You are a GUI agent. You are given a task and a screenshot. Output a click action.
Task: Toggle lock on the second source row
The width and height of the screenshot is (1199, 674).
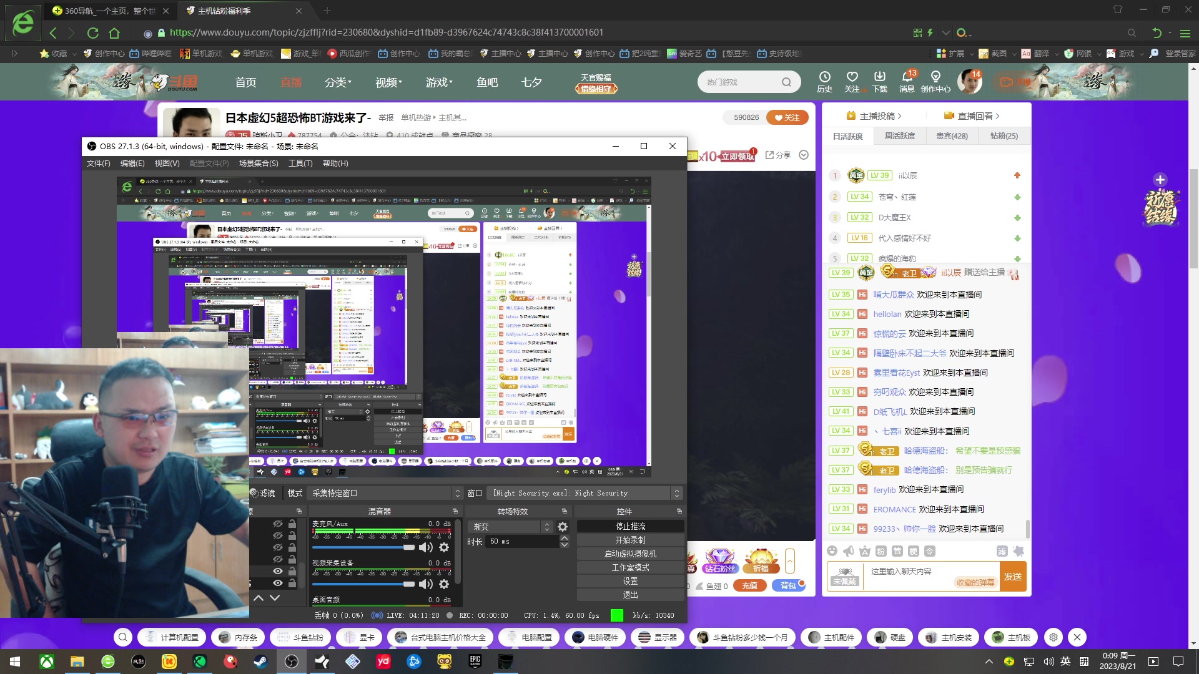(x=292, y=535)
